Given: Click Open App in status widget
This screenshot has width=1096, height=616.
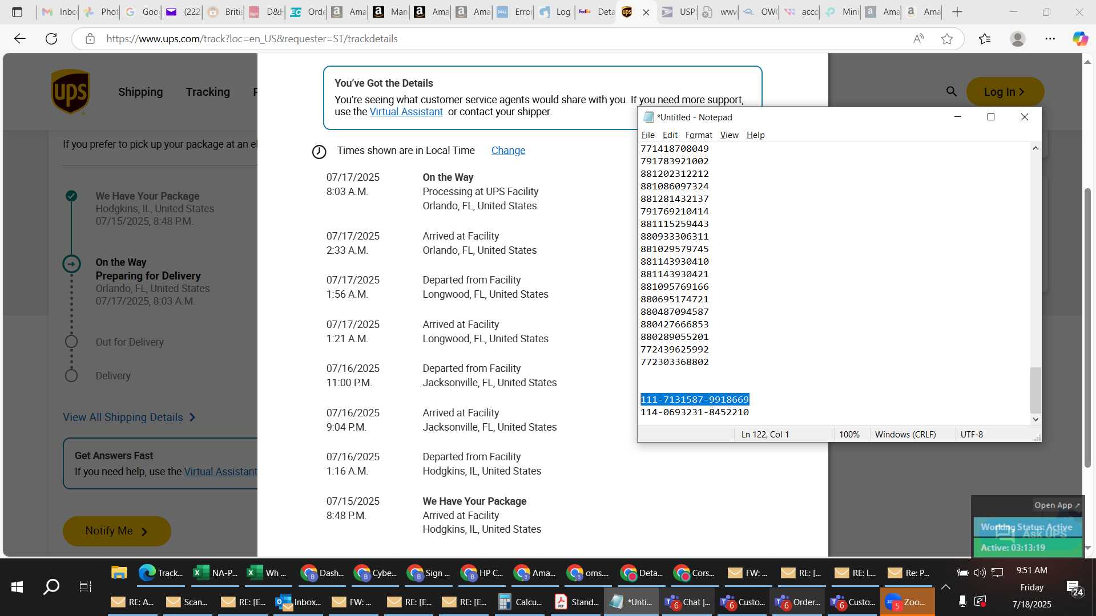Looking at the screenshot, I should (x=1057, y=505).
